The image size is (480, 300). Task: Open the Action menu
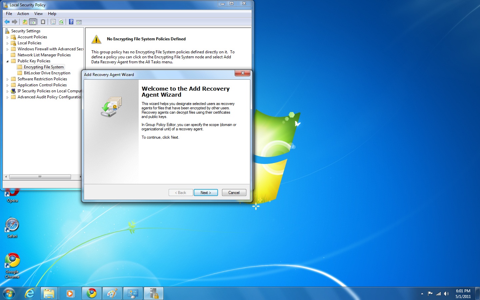[23, 14]
